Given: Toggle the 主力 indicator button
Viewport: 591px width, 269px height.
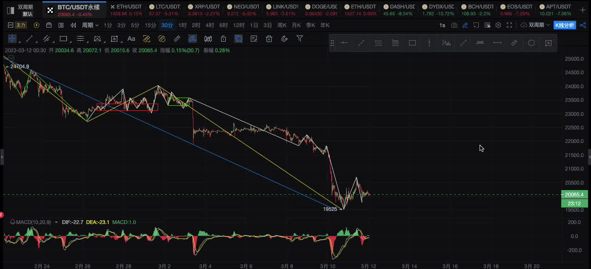Looking at the screenshot, I should coord(17,25).
